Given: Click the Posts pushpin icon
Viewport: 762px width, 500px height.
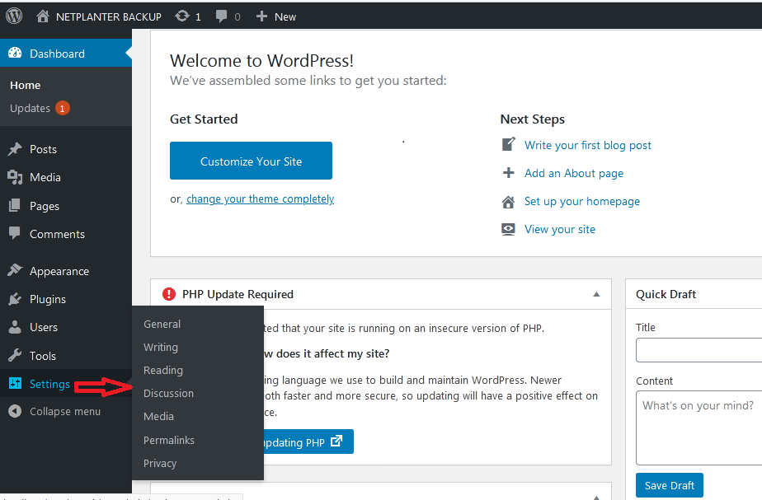Looking at the screenshot, I should 15,149.
